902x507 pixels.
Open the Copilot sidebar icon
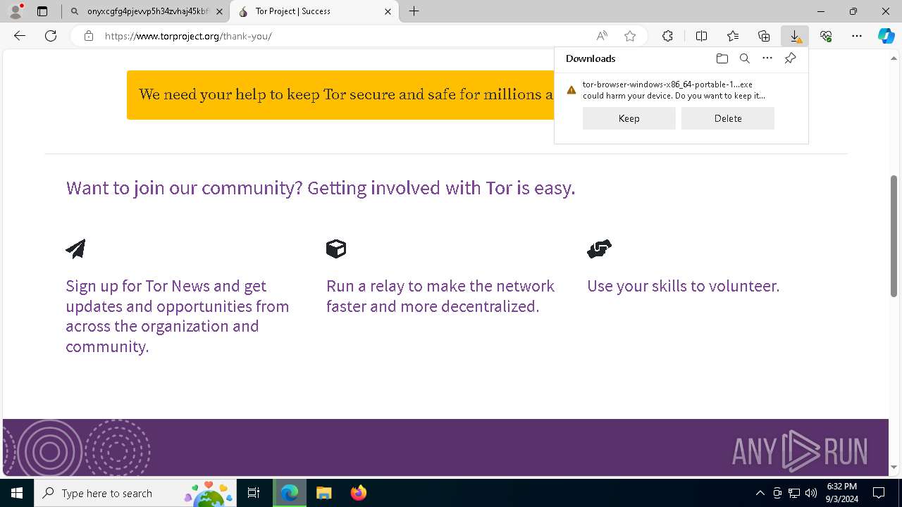coord(886,36)
